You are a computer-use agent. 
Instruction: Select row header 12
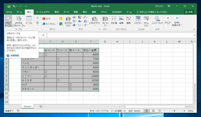click(6, 93)
